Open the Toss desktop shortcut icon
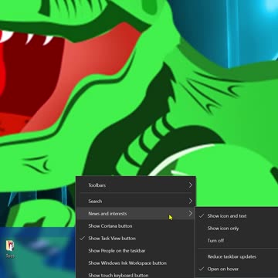Screen dimensions: 278x278 10,249
